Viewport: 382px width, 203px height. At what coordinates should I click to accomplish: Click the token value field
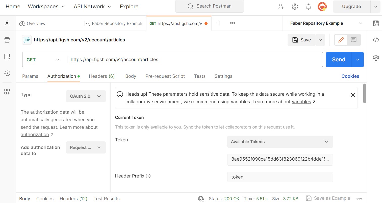click(x=280, y=159)
